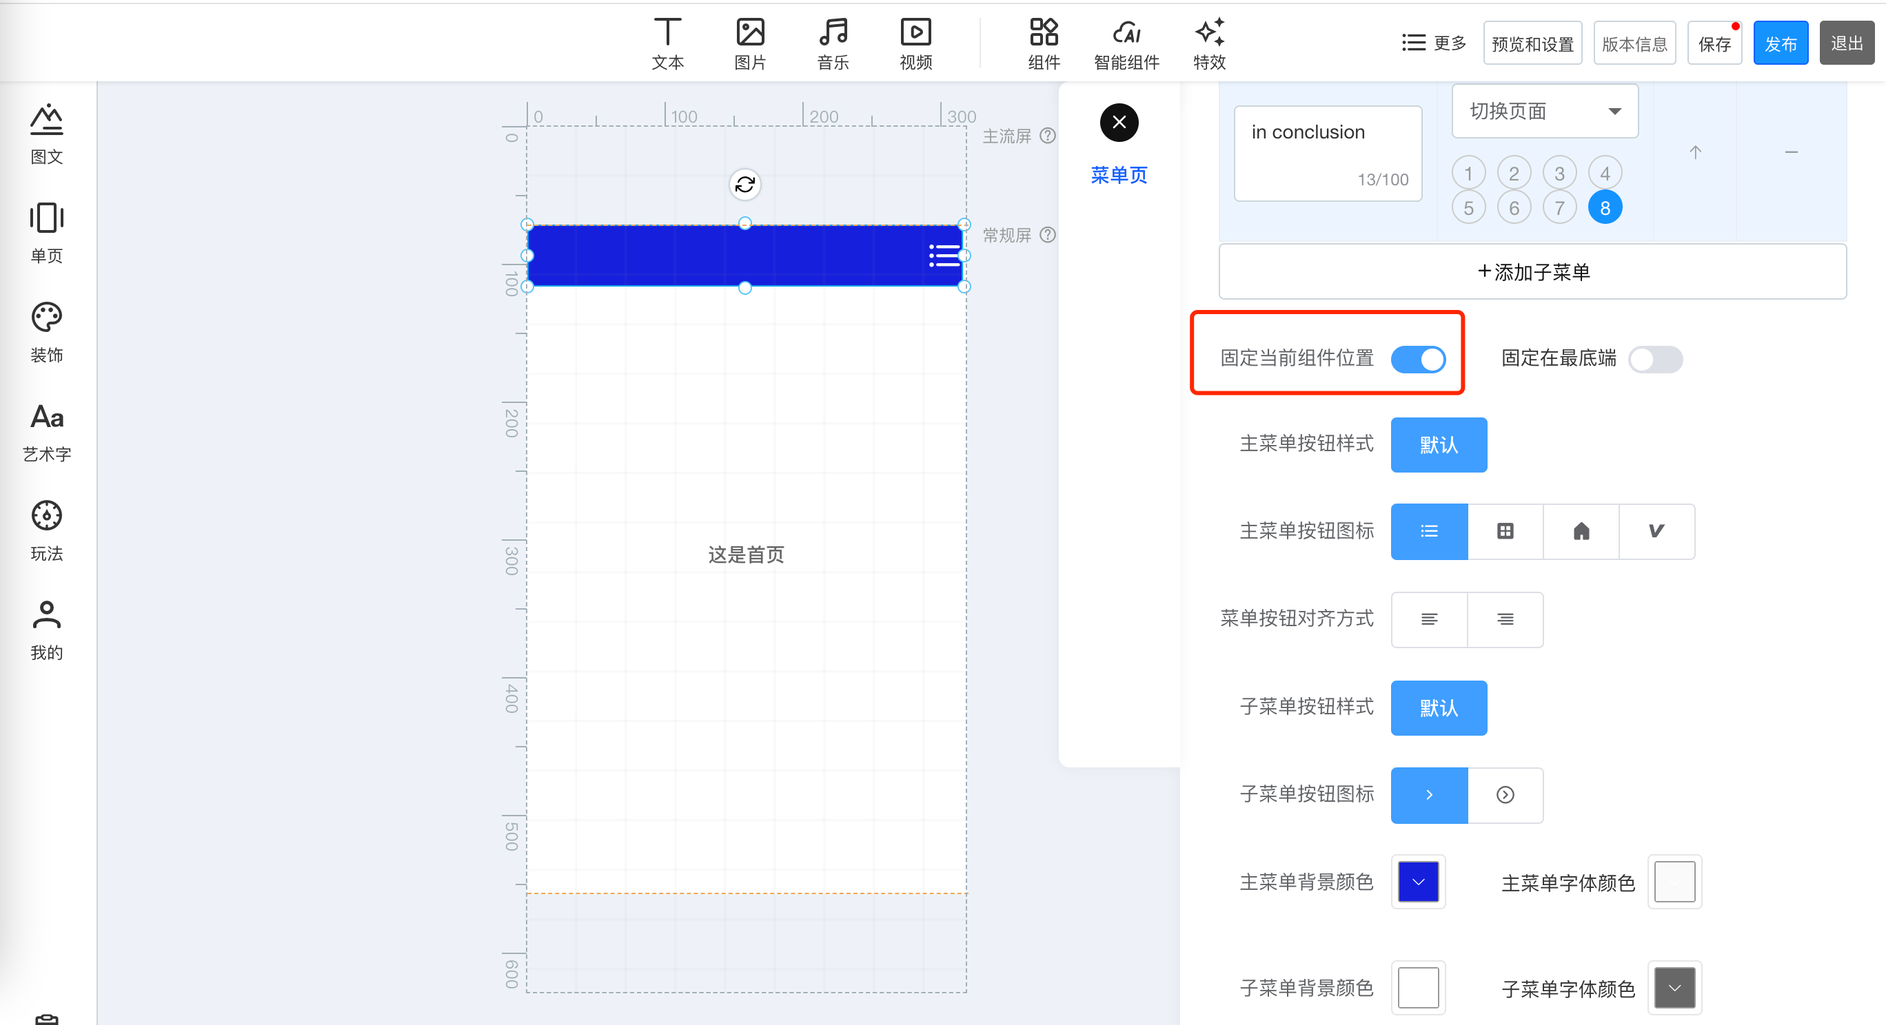Set menu button alignment to right
The width and height of the screenshot is (1886, 1025).
(1505, 620)
